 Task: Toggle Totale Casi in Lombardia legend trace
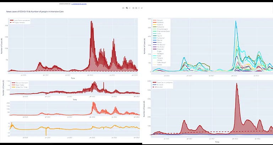[x=162, y=82]
